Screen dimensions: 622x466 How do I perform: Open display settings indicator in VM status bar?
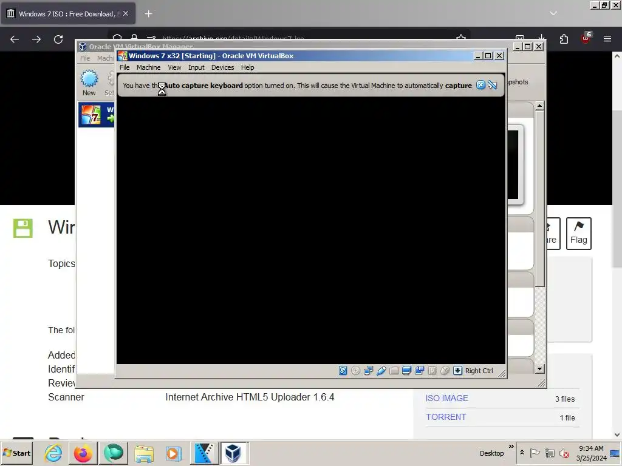[406, 371]
